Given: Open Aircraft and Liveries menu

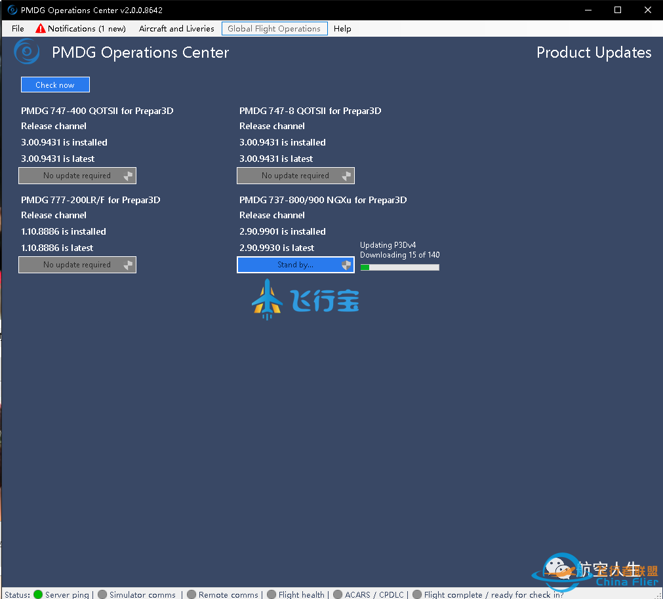Looking at the screenshot, I should [x=176, y=29].
